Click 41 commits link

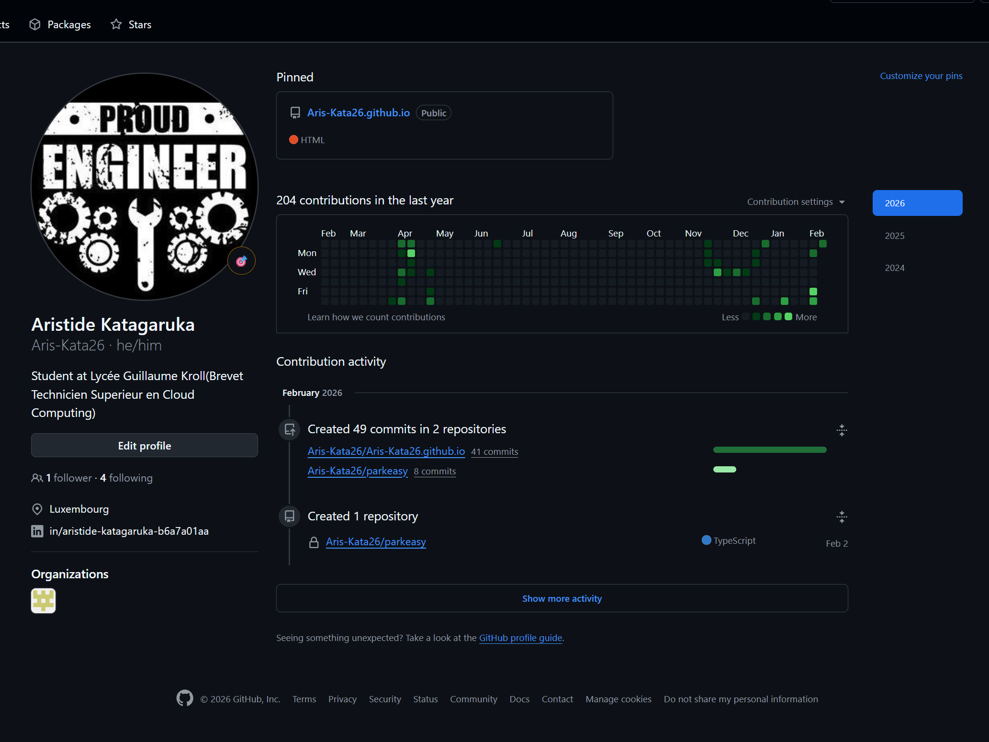click(x=494, y=451)
